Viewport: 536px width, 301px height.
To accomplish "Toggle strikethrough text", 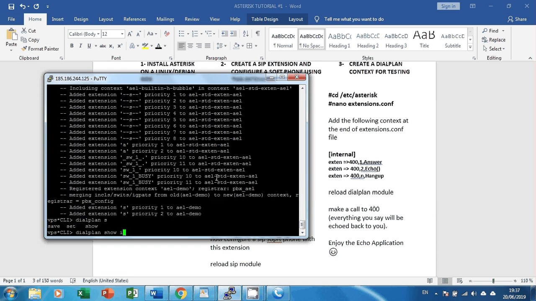I will point(103,46).
